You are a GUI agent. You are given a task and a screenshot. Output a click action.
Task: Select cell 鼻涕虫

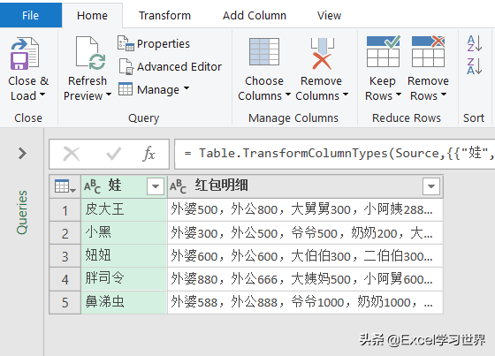(124, 302)
